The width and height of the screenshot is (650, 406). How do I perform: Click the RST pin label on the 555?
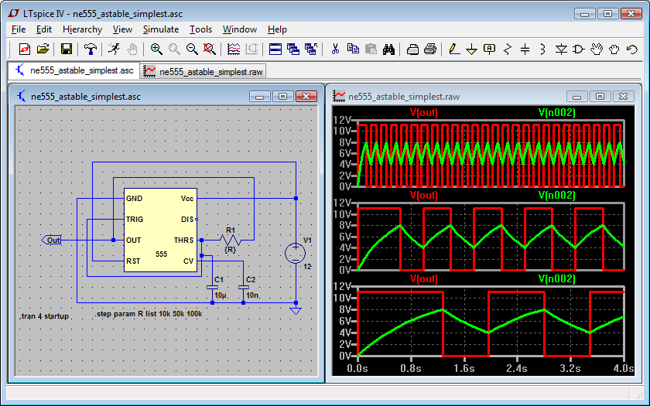coord(133,261)
